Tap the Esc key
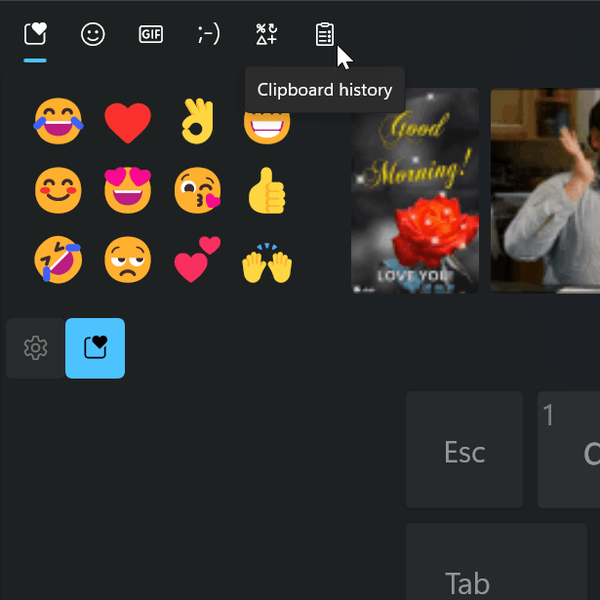Viewport: 600px width, 600px height. coord(464,450)
